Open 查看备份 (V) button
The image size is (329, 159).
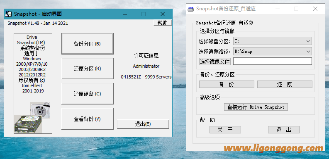[87, 119]
